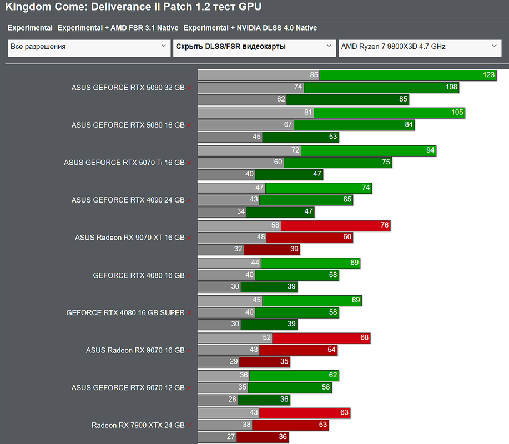
Task: Remove ASUS Radeon RX 9070 XT 16 GB with red X
Action: tap(189, 238)
